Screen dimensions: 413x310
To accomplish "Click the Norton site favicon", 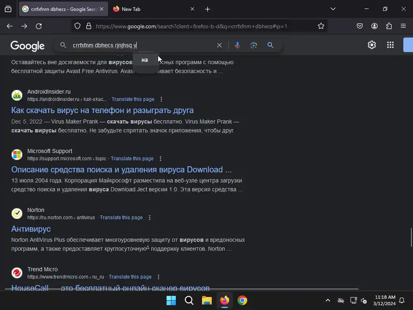I will 17,214.
